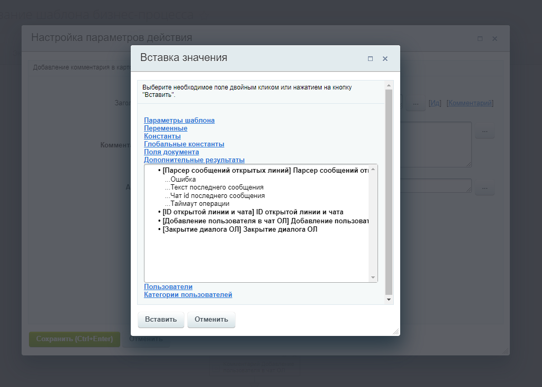Open the Глобальные константы link

pyautogui.click(x=184, y=144)
